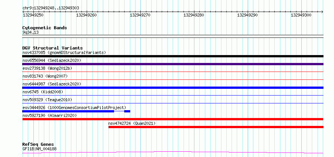Click the short blue end block of esv3444926
Image resolution: width=334 pixels, height=157 pixels.
click(127, 111)
